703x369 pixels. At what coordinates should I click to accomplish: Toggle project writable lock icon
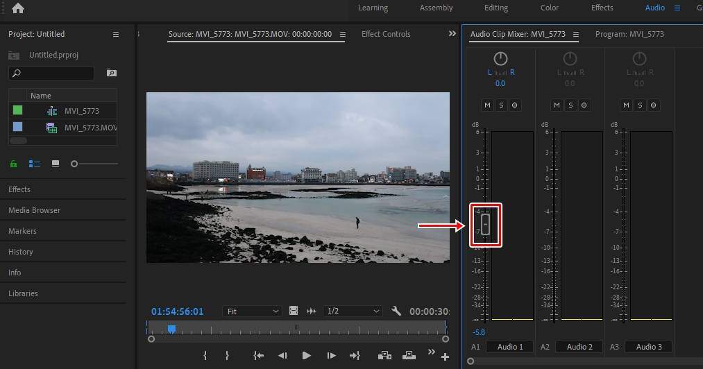(x=13, y=164)
